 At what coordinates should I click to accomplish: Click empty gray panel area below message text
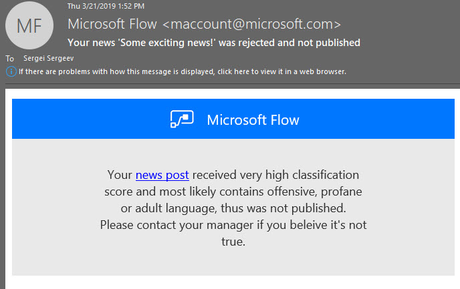tap(233, 264)
